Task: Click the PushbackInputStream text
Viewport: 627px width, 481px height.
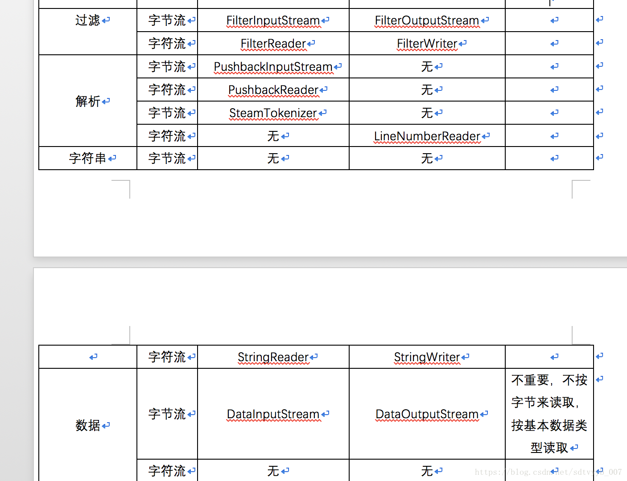Action: [x=273, y=67]
